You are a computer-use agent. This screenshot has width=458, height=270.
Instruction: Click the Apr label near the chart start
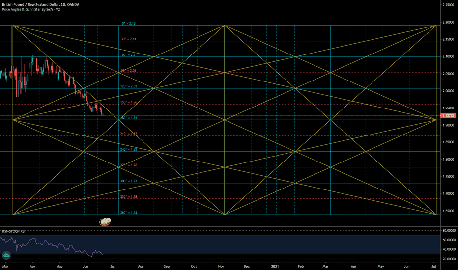tap(32, 266)
